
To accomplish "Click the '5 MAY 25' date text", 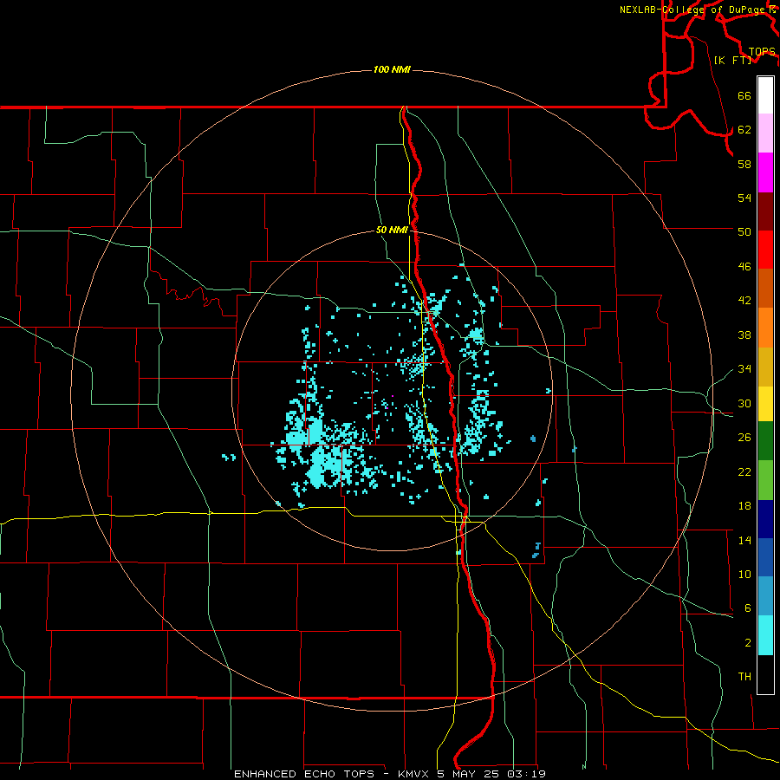I will (468, 774).
